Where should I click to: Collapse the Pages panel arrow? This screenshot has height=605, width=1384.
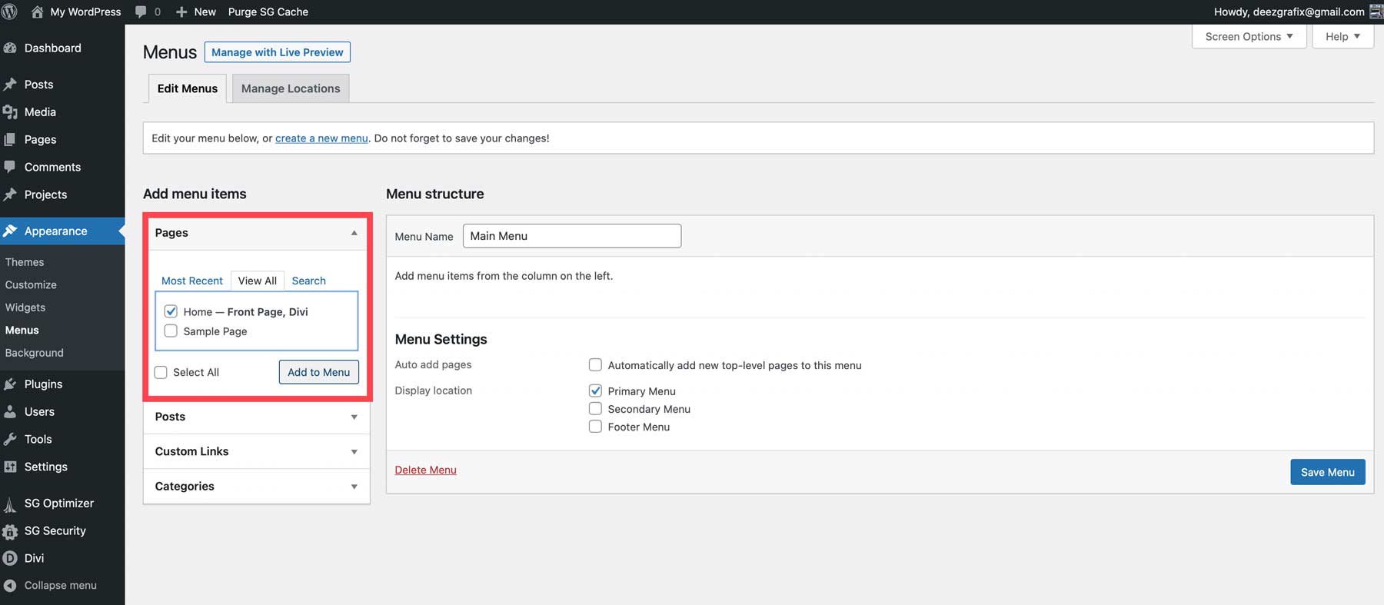354,233
